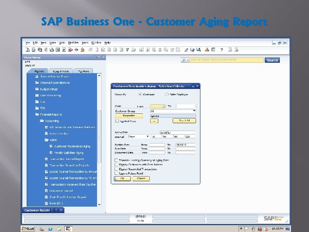The image size is (309, 232).
Task: Click the SMS toolbar icon
Action: click(x=46, y=50)
